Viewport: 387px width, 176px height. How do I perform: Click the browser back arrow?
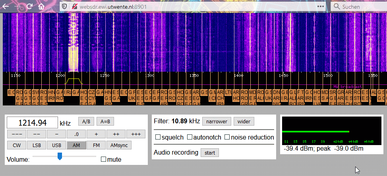tap(6, 6)
